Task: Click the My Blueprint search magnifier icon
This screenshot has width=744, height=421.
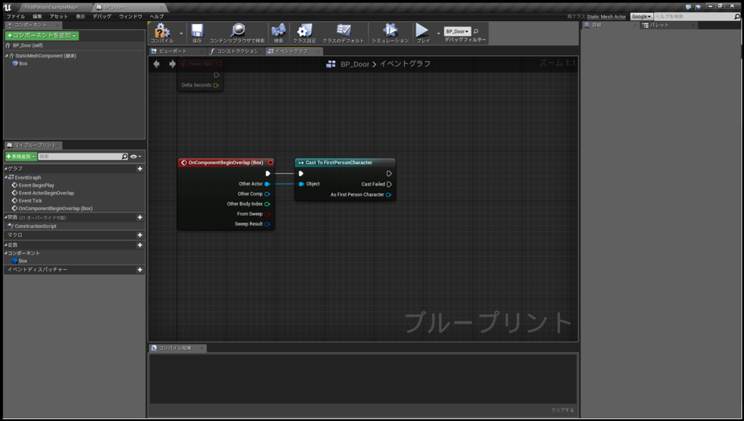Action: (124, 156)
